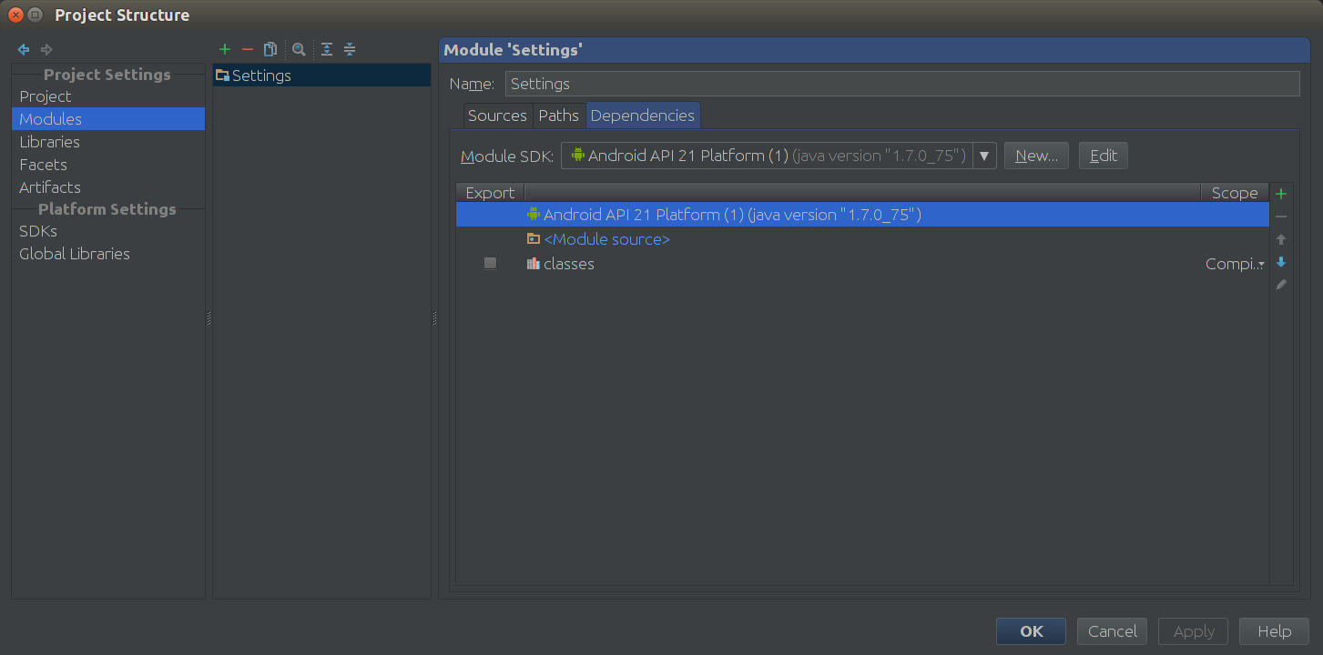Add a new module with the plus icon
This screenshot has width=1323, height=655.
click(x=224, y=49)
